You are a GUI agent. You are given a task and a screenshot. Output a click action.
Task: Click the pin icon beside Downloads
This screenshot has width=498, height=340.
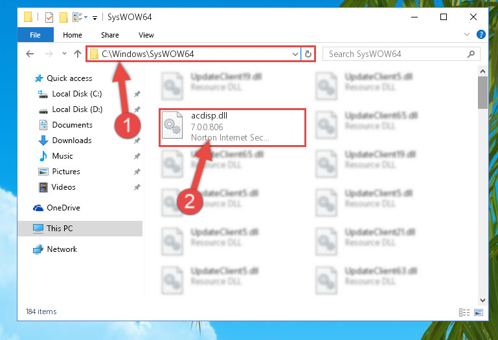coord(137,141)
